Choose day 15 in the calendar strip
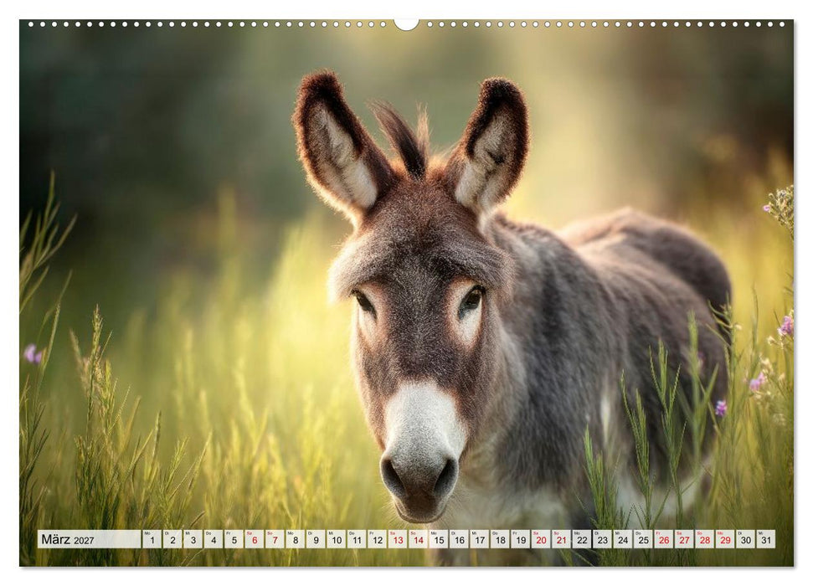 pos(439,539)
